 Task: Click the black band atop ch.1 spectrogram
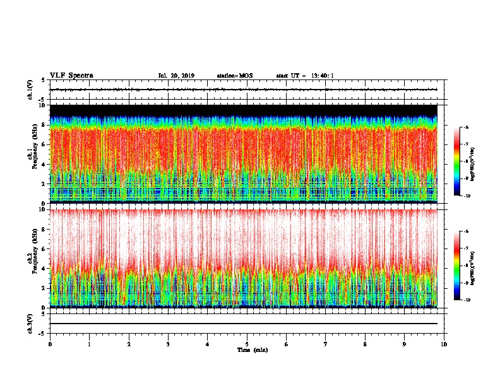click(x=244, y=110)
